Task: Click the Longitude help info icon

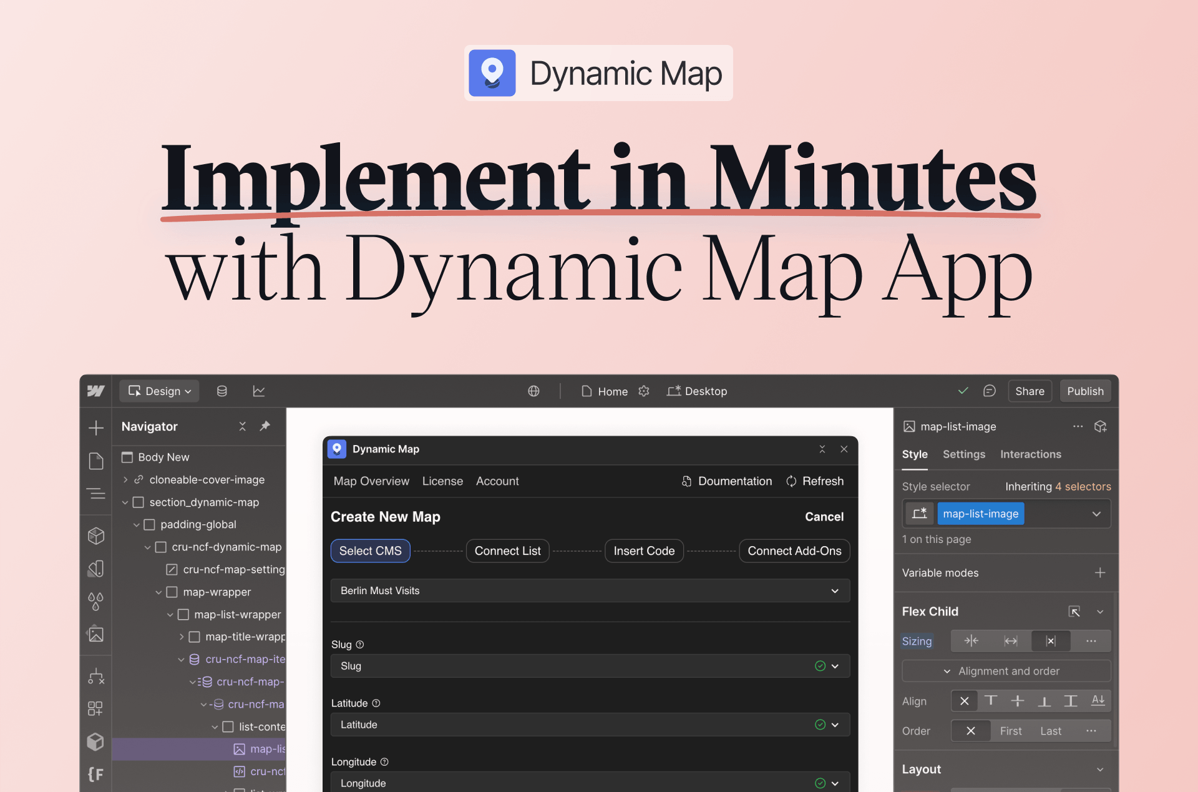Action: point(384,761)
